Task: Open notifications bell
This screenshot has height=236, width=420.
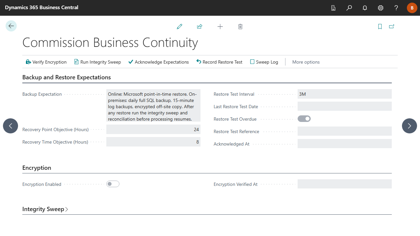Action: [365, 8]
